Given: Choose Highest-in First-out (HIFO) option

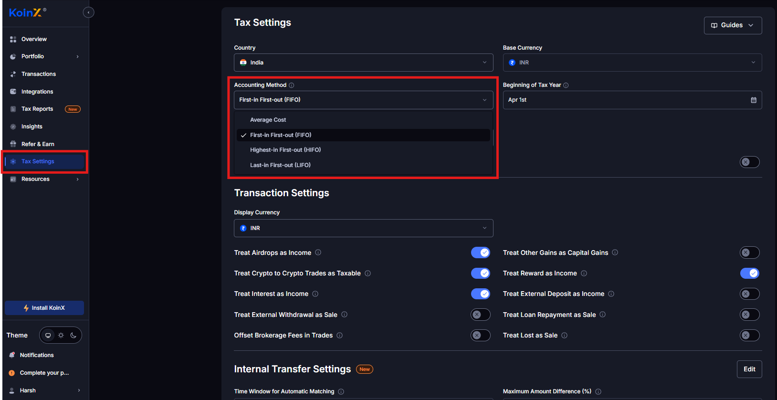Looking at the screenshot, I should (363, 150).
